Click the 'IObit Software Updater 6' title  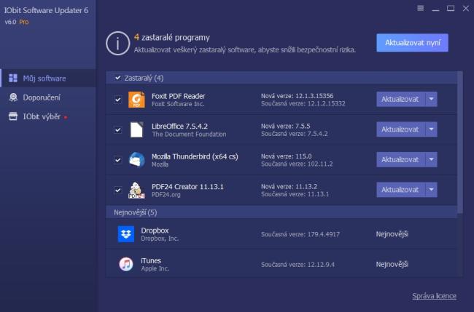46,10
